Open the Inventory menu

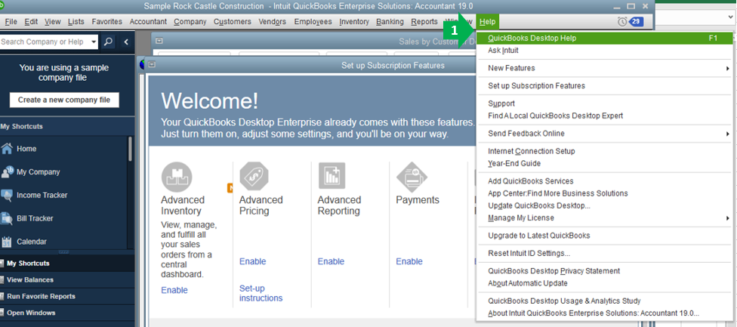tap(354, 22)
